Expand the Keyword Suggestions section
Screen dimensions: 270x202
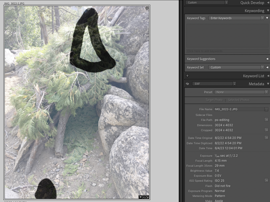(267, 59)
